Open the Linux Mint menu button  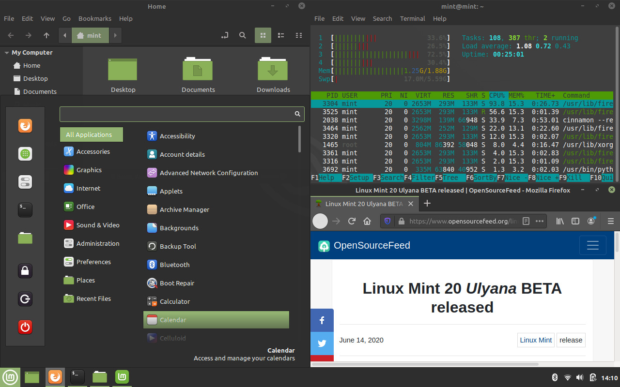(10, 377)
